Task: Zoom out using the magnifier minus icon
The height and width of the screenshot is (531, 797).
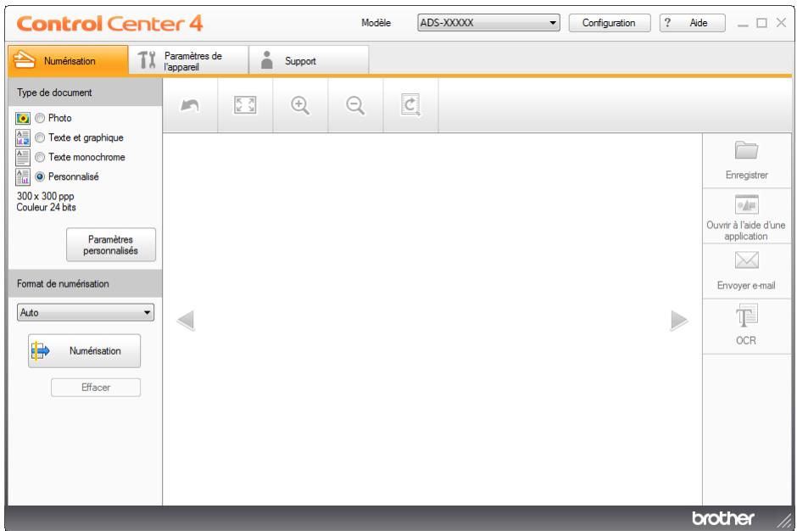Action: point(355,105)
